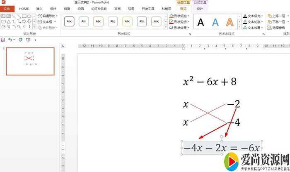
Task: Click the Redo icon in quick access toolbar
Action: (20, 40)
